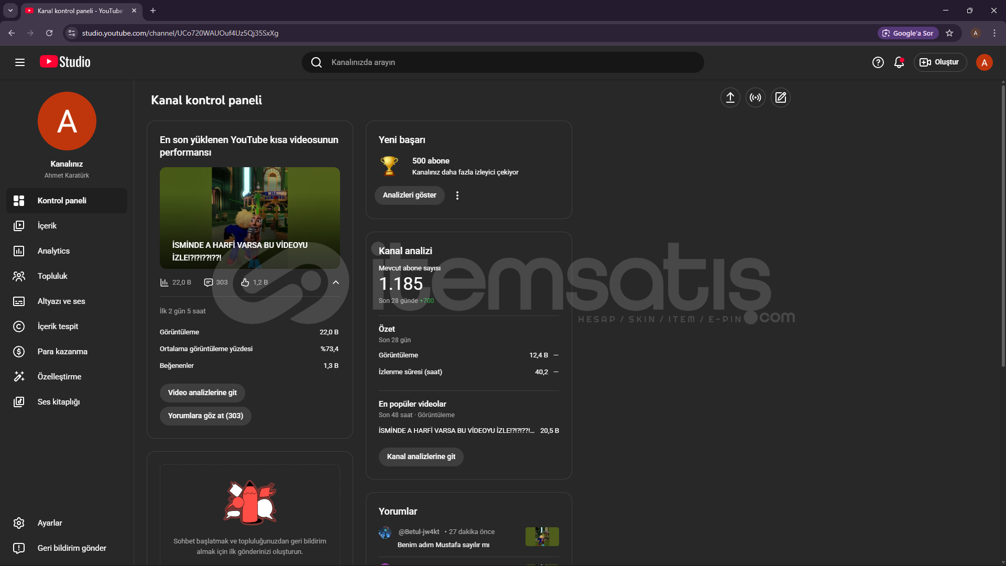Go to Para kazanma section
Viewport: 1006px width, 566px height.
[62, 352]
